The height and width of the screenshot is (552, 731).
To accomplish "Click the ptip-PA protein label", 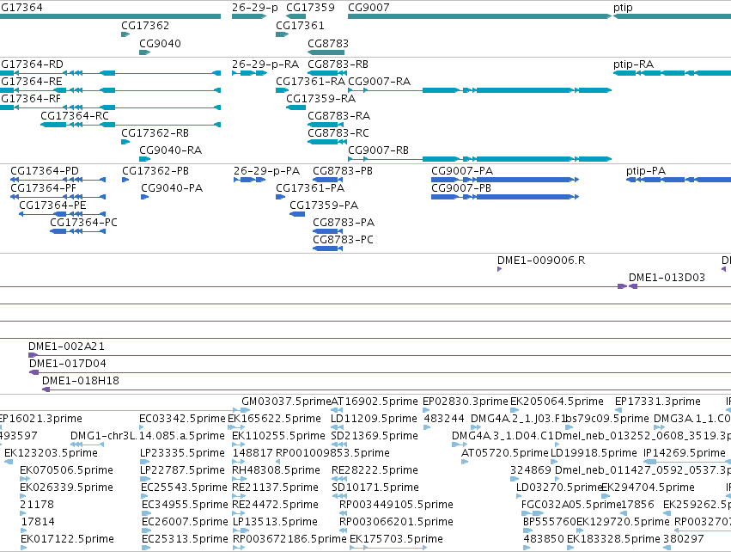I will pos(646,171).
